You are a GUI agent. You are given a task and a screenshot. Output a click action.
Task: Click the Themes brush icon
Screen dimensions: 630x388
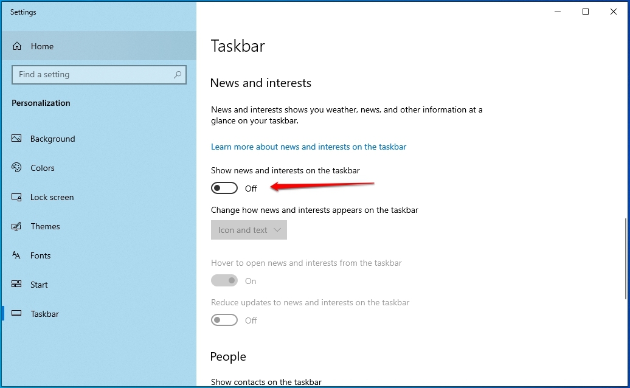16,226
